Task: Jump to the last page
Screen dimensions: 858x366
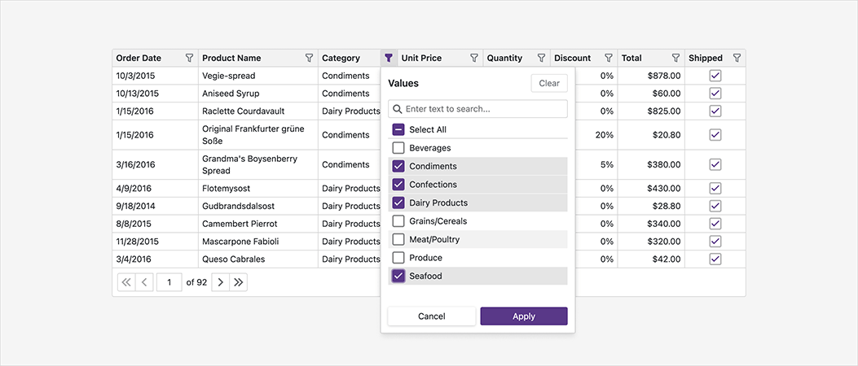Action: [238, 282]
